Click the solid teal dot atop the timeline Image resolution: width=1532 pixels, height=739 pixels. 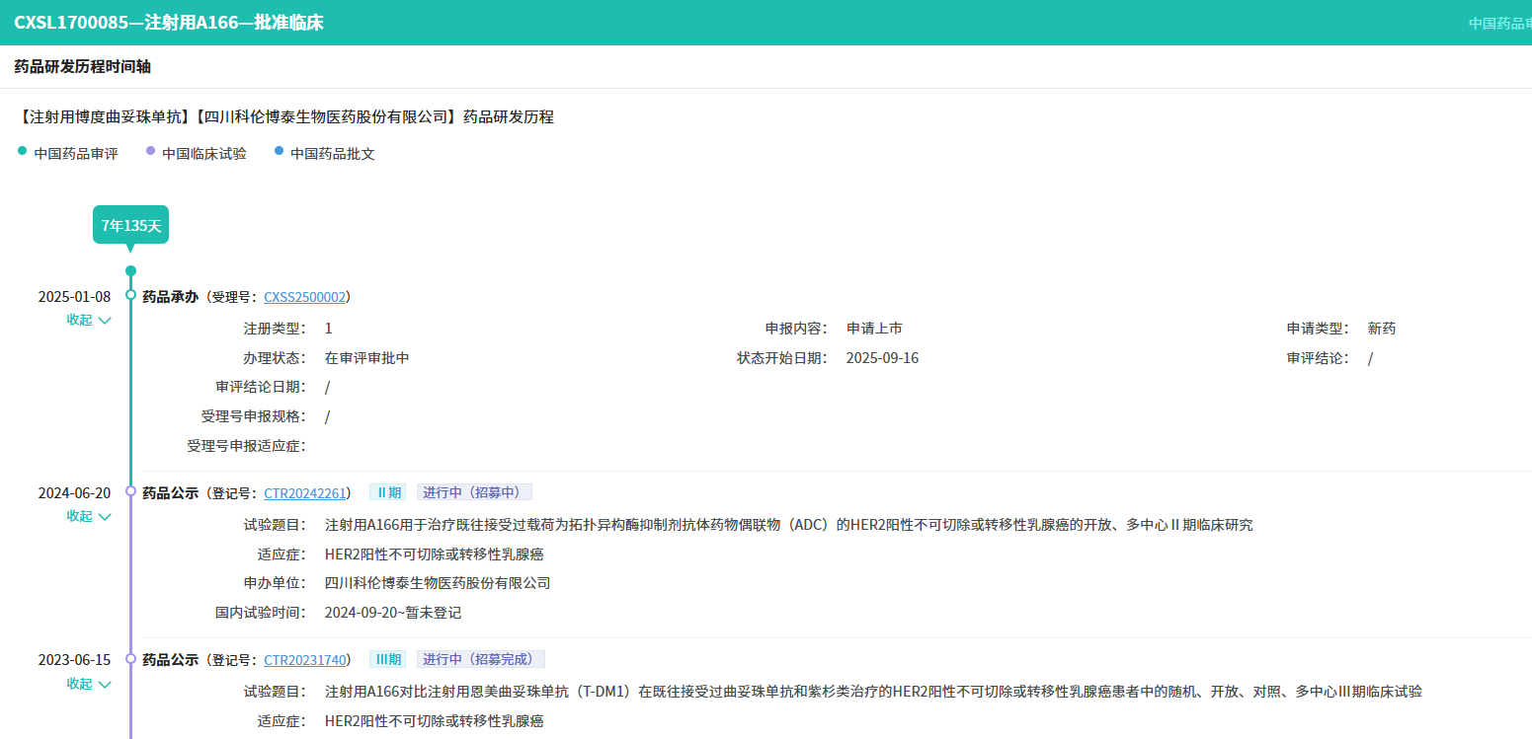[x=130, y=271]
